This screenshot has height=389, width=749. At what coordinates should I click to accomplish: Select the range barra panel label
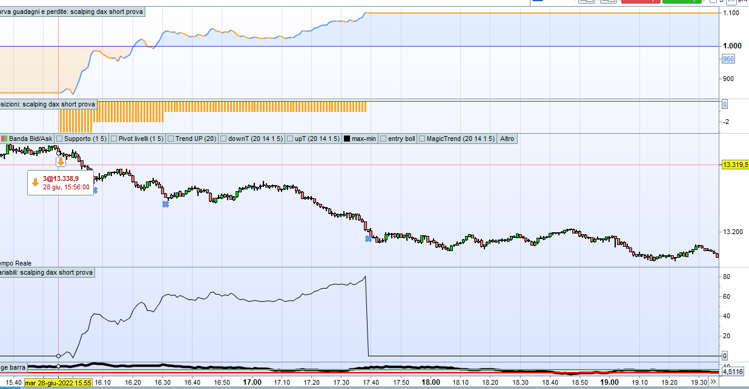click(x=13, y=367)
